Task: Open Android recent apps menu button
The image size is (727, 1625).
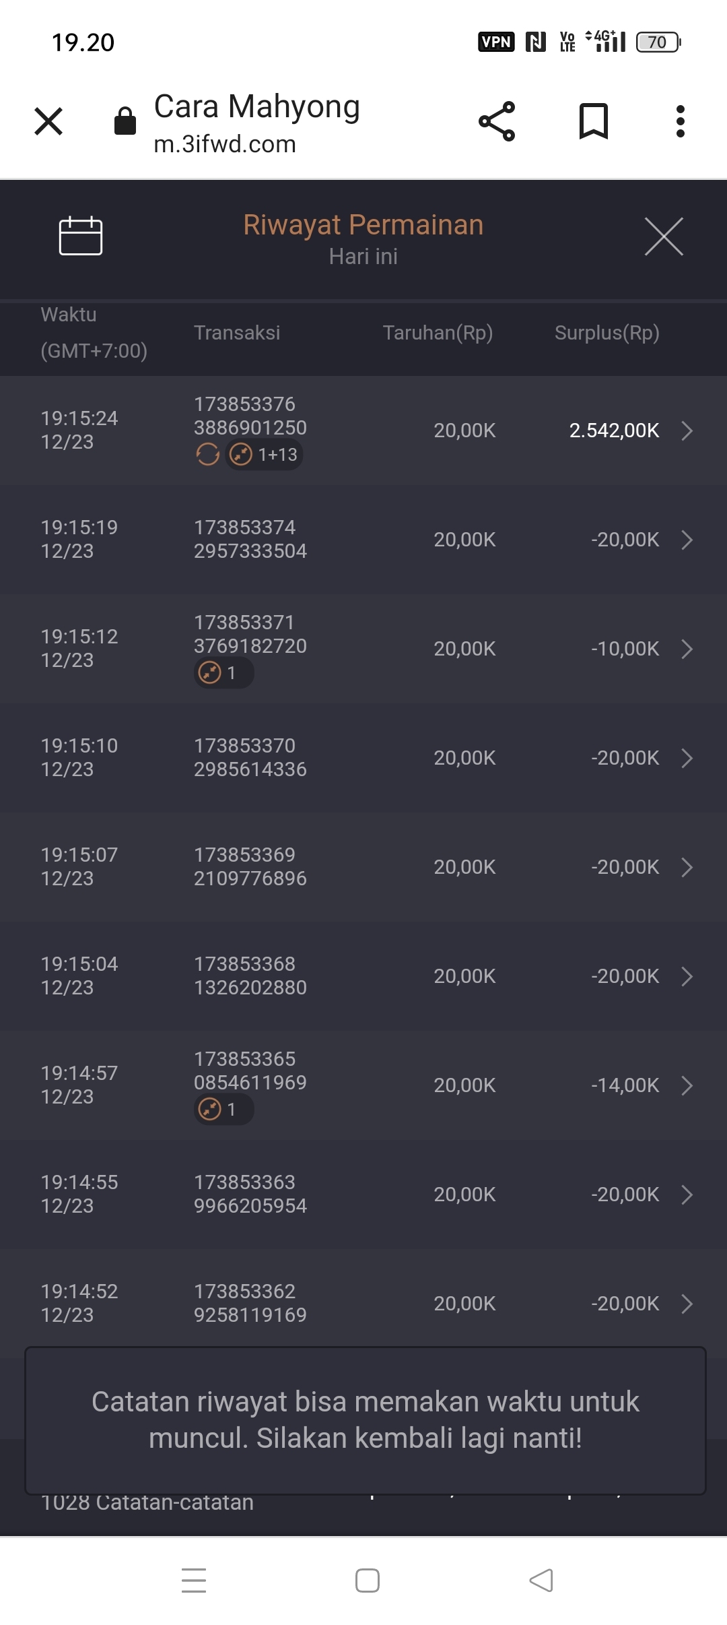Action: tap(194, 1581)
